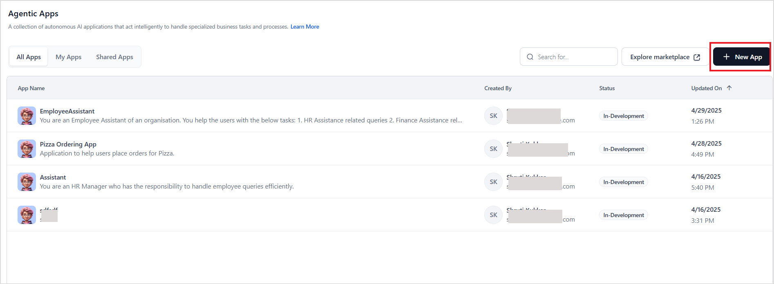Click the Assistant app avatar icon
The width and height of the screenshot is (774, 284).
(x=27, y=182)
